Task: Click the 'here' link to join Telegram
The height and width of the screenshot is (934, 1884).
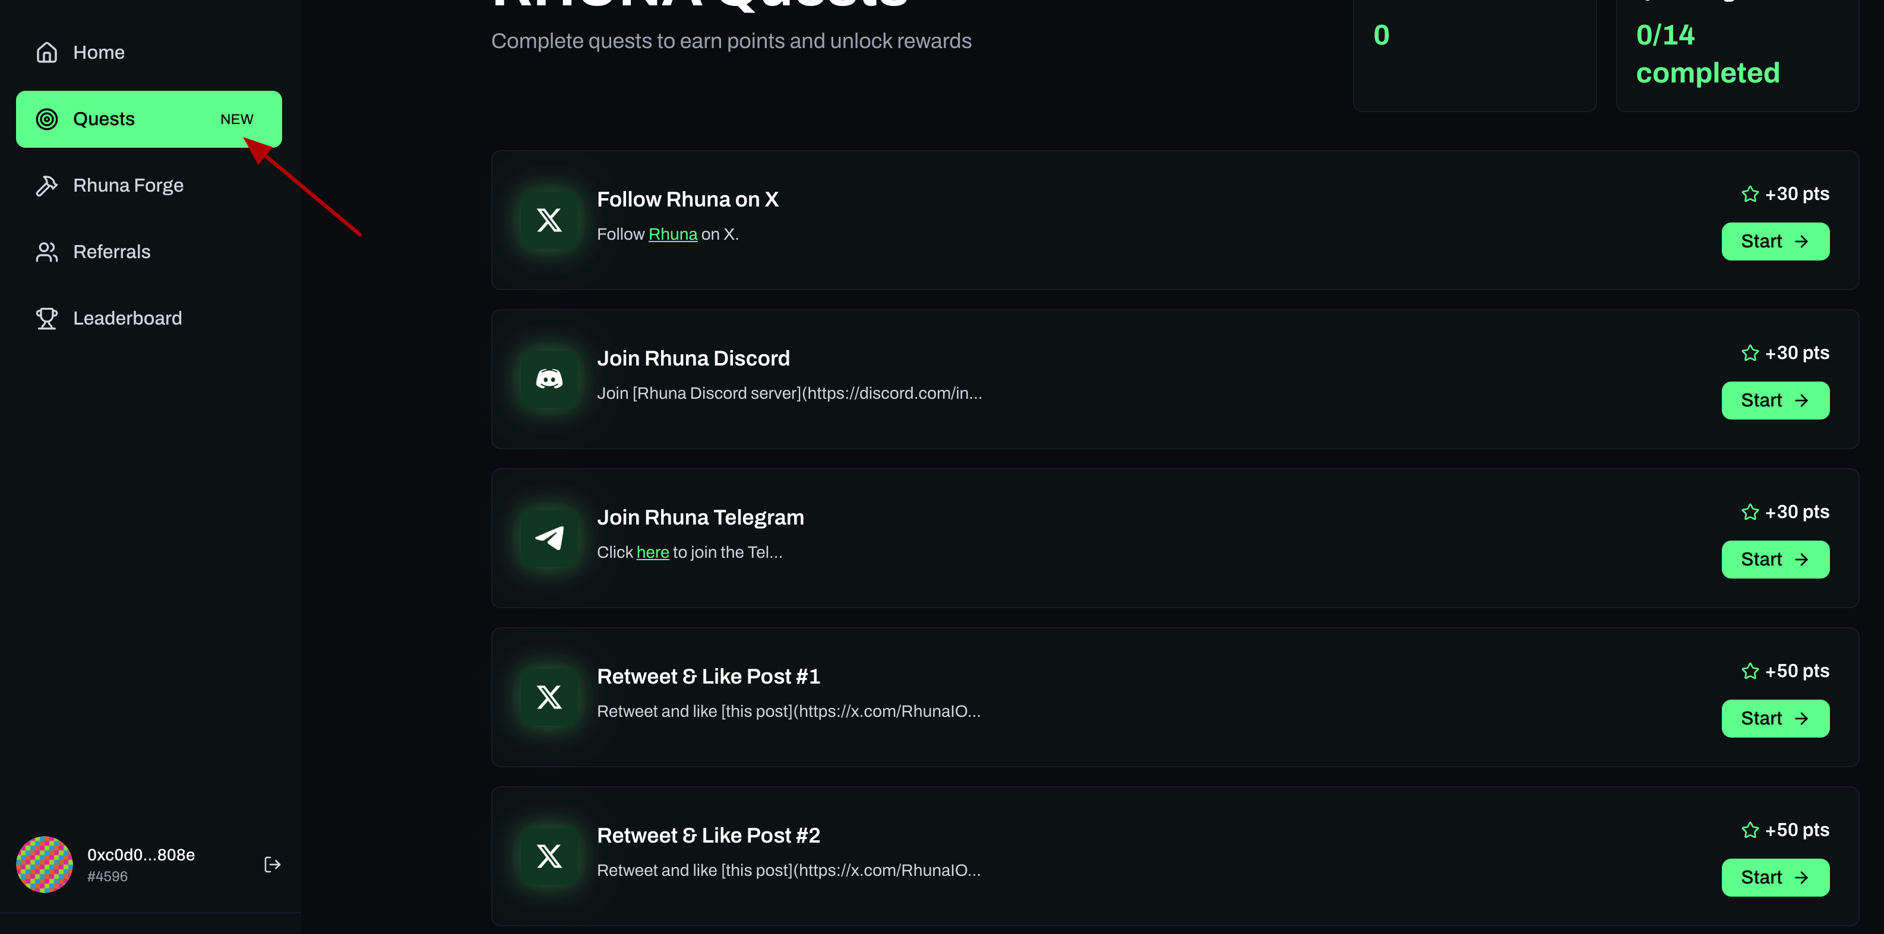Action: pyautogui.click(x=652, y=552)
